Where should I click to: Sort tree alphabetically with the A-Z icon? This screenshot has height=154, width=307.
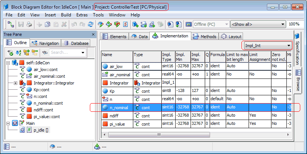18,52
